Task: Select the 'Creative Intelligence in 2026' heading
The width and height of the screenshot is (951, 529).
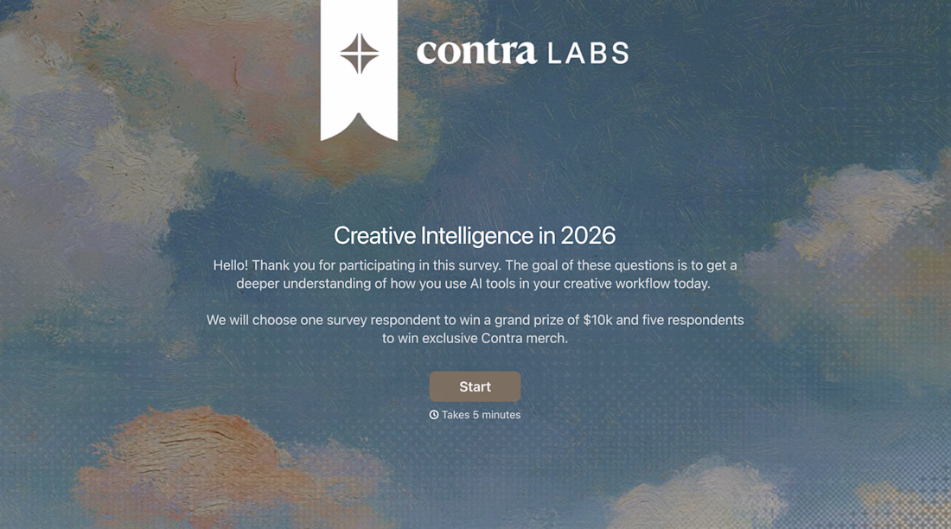Action: (475, 235)
